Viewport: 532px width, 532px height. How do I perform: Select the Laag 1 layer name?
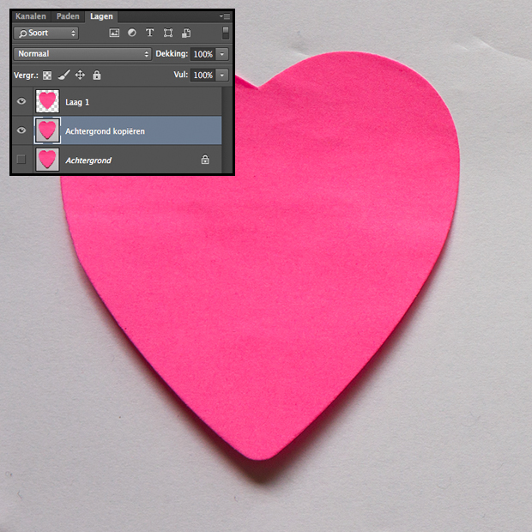[77, 102]
